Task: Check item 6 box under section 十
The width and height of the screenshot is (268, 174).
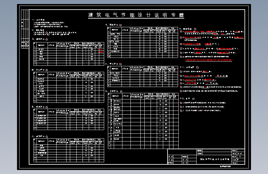Action: pos(181,57)
